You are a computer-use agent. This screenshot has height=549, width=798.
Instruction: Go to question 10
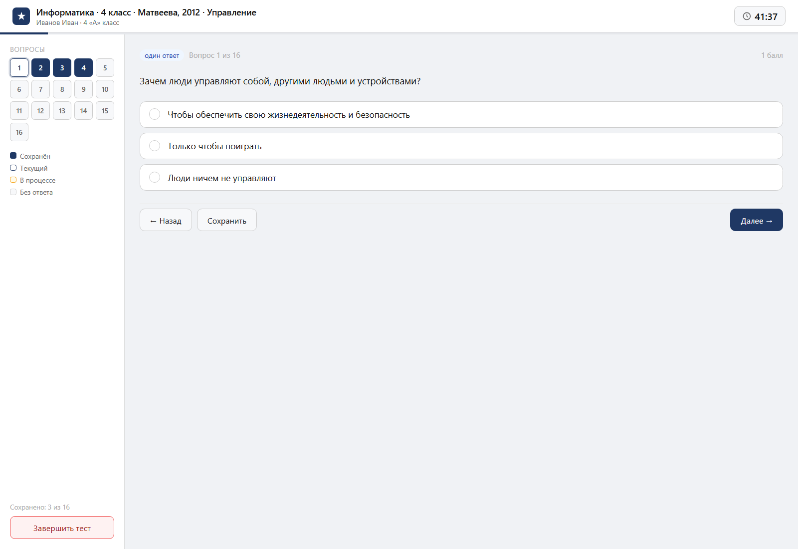point(105,89)
